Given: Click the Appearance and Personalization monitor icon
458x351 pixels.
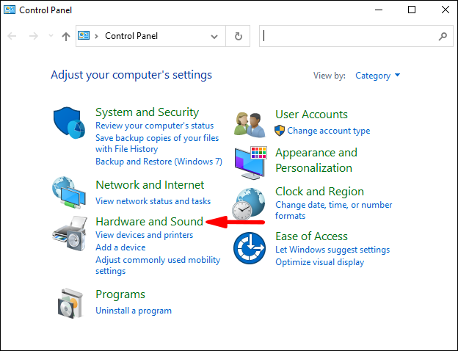Looking at the screenshot, I should 250,162.
